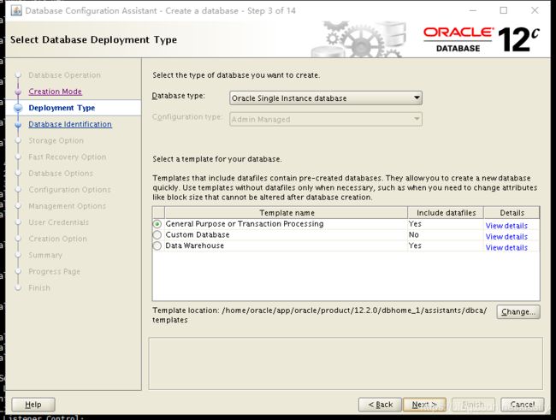Click the Java window icon in title bar
The width and height of the screenshot is (556, 420).
(16, 10)
